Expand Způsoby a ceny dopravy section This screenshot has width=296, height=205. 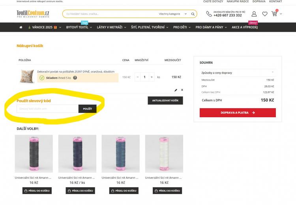[237, 73]
